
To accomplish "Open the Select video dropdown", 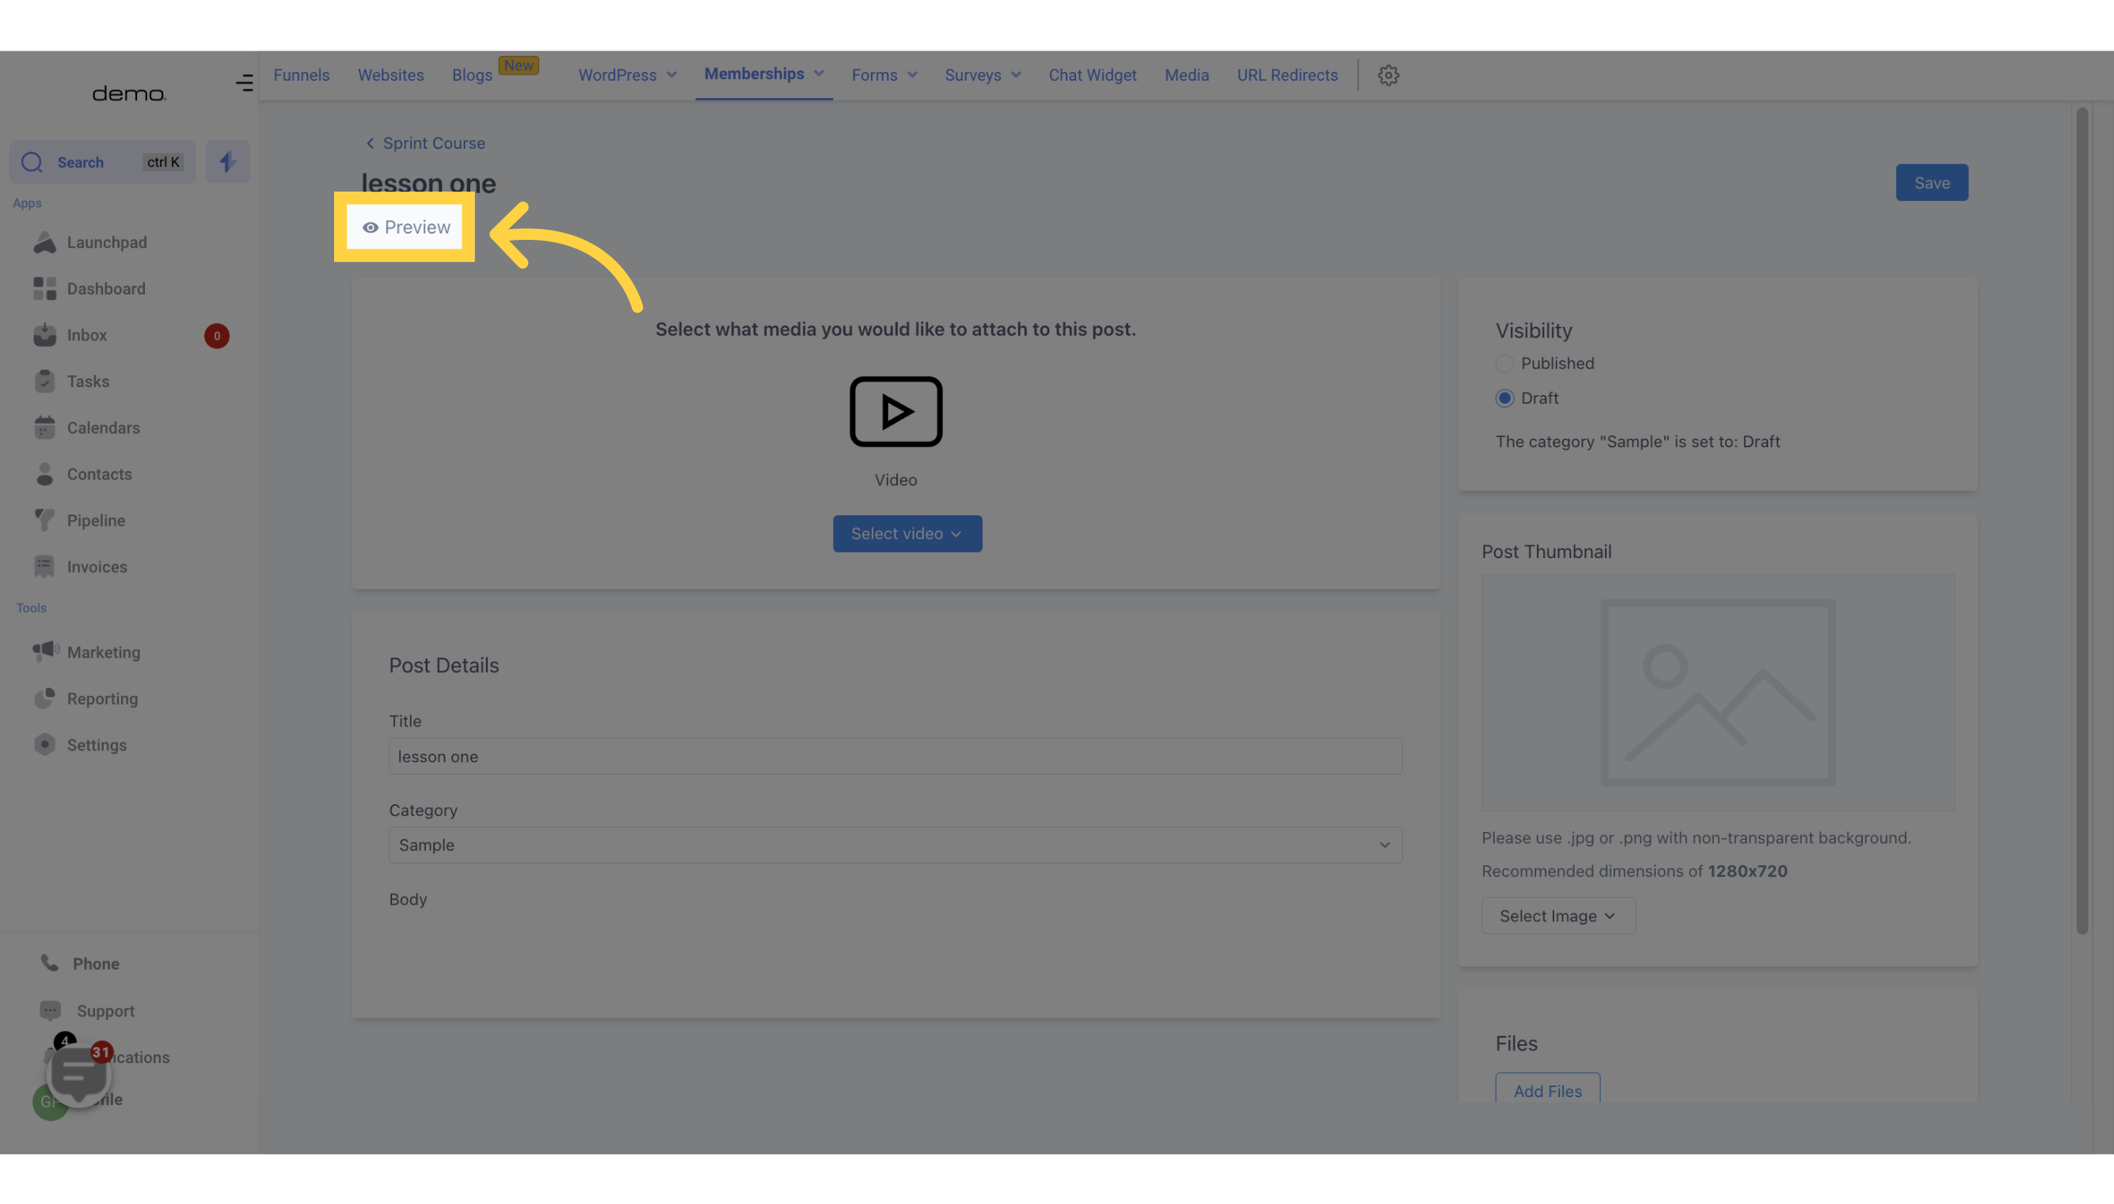I will [907, 534].
